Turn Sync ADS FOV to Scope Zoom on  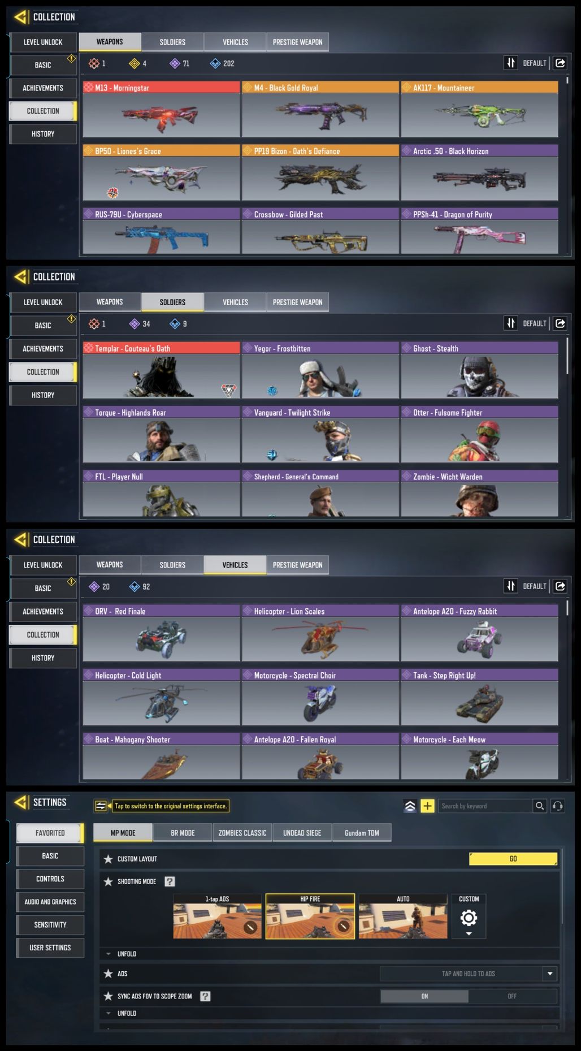424,996
